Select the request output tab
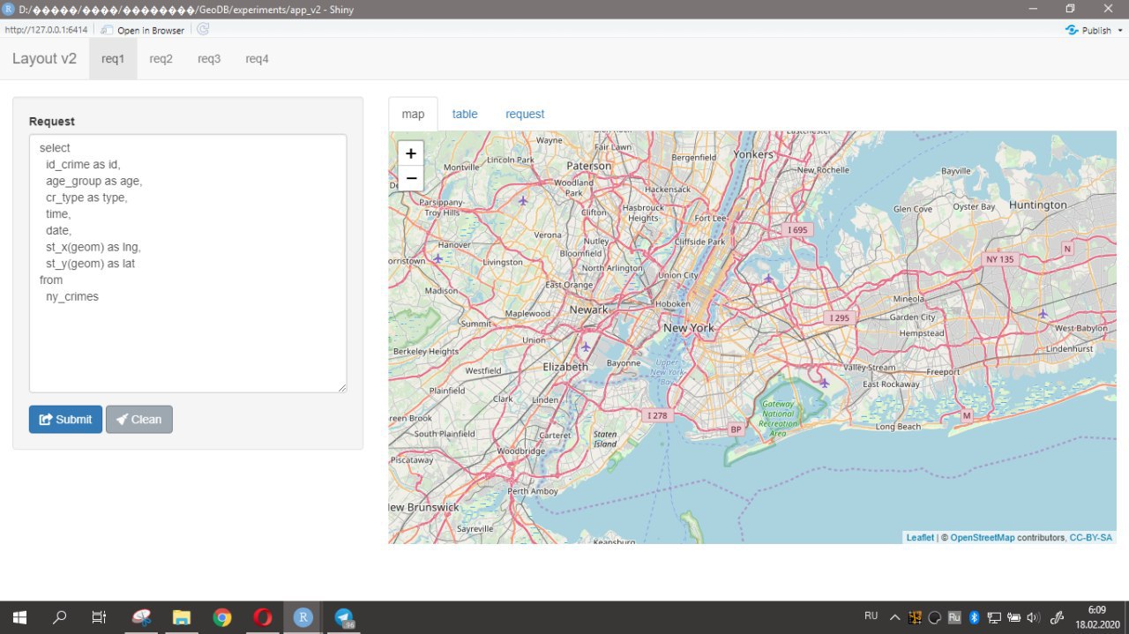 pos(525,114)
